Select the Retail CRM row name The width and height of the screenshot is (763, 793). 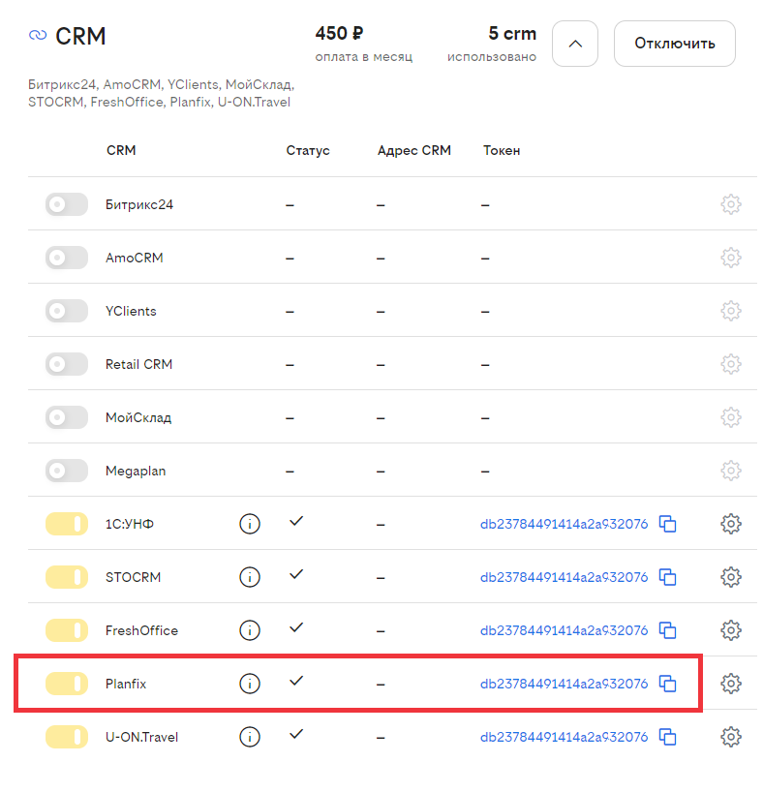tap(139, 364)
